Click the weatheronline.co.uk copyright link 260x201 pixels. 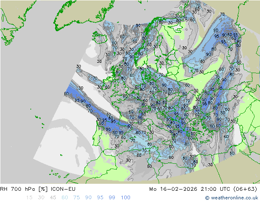(232, 198)
